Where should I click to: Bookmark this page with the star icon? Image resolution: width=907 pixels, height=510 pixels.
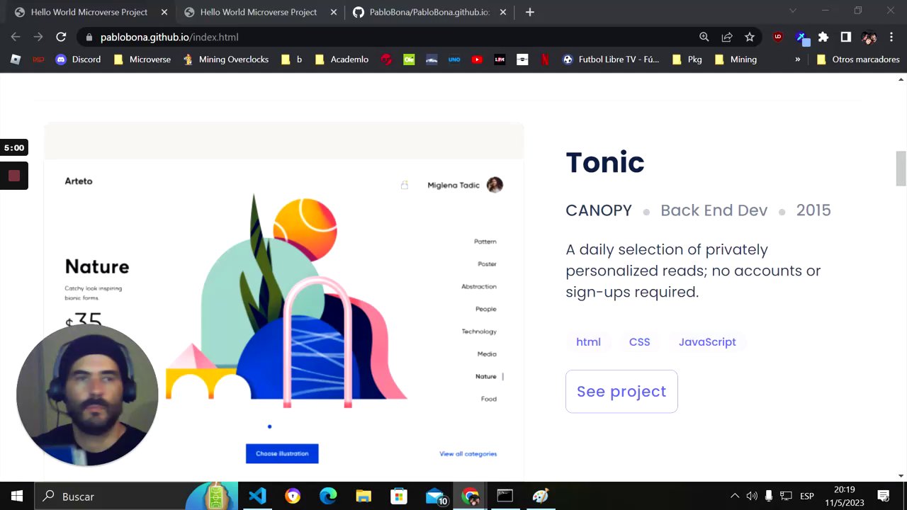point(749,37)
